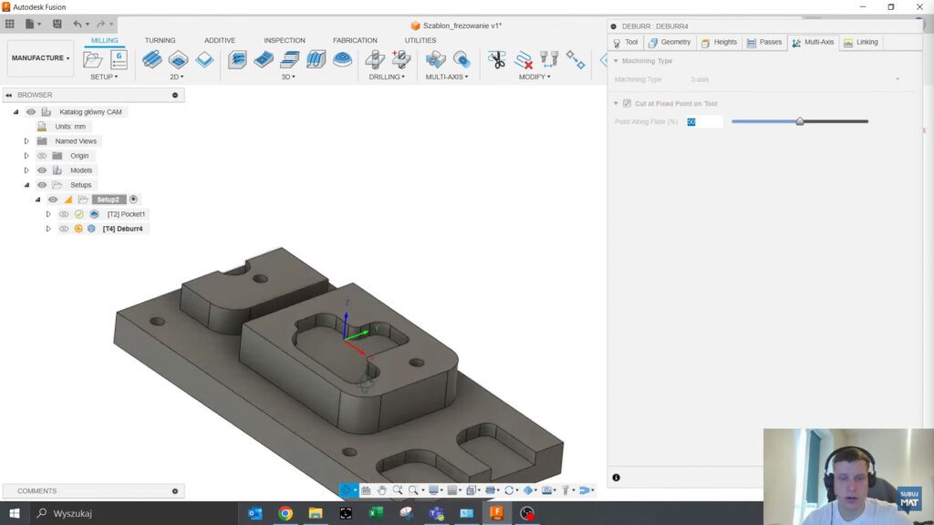
Task: Toggle visibility of the Origin folder
Action: coord(42,156)
